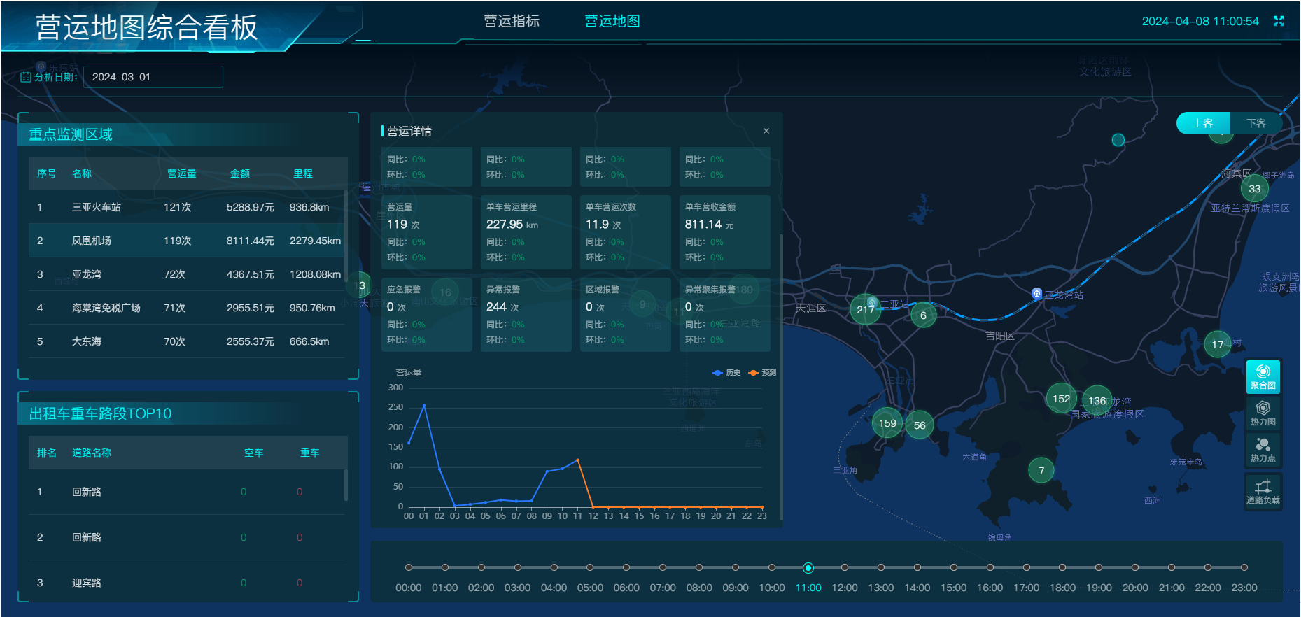Switch to 热力点 hot points view
This screenshot has width=1301, height=617.
point(1263,448)
